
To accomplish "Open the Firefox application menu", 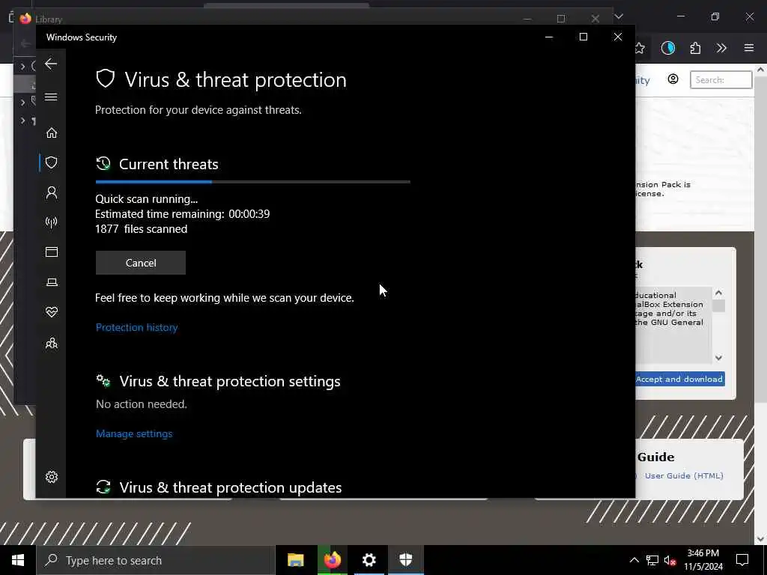I will [x=749, y=48].
